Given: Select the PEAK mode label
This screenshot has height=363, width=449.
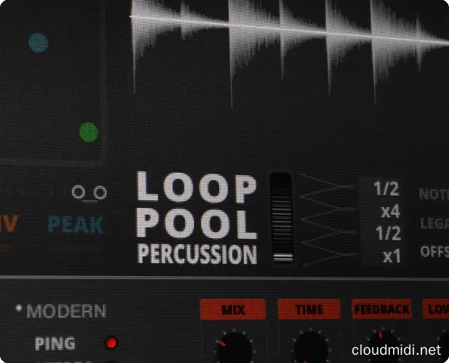Looking at the screenshot, I should [76, 225].
